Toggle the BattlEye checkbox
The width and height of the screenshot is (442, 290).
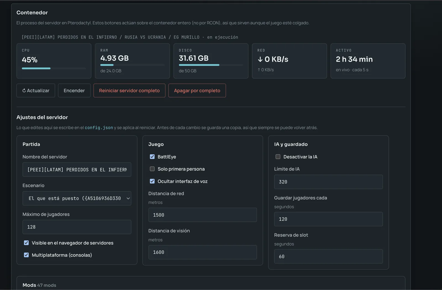point(152,157)
